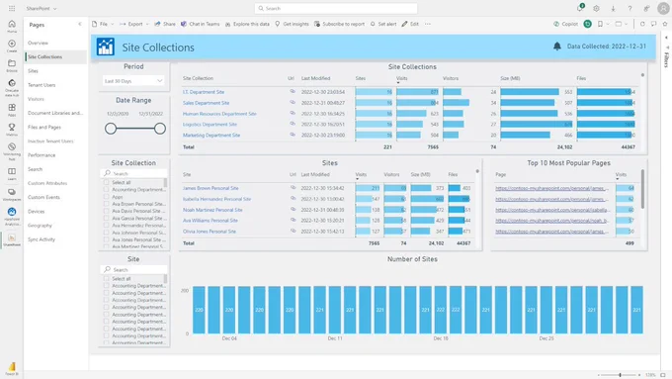Click the Site Collection filter search field
The image size is (672, 379).
tap(134, 173)
